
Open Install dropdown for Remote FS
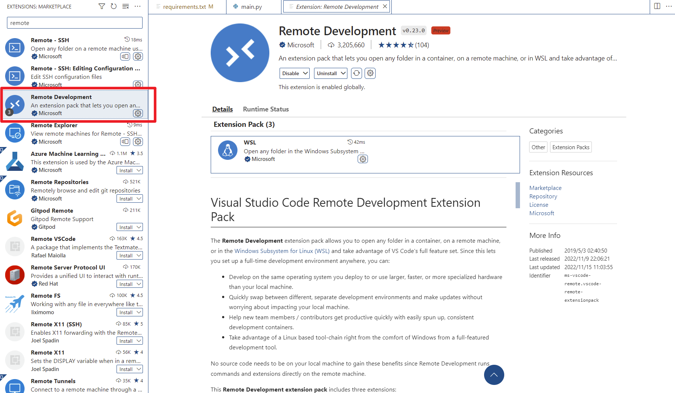coord(139,312)
